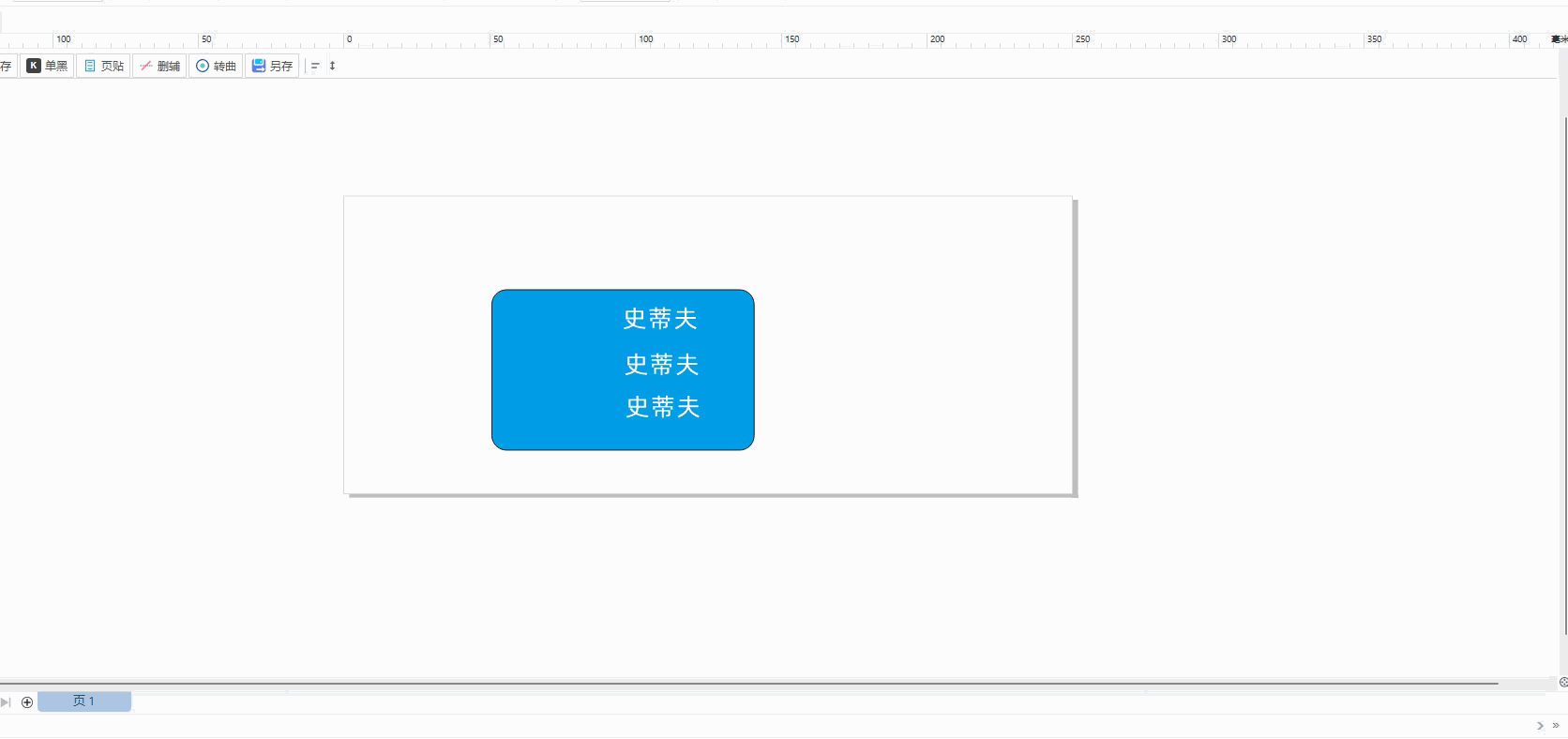Expand the double chevron in status bar
The image size is (1568, 739).
click(1556, 725)
